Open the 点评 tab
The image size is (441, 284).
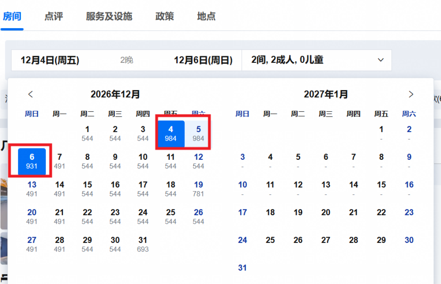54,16
